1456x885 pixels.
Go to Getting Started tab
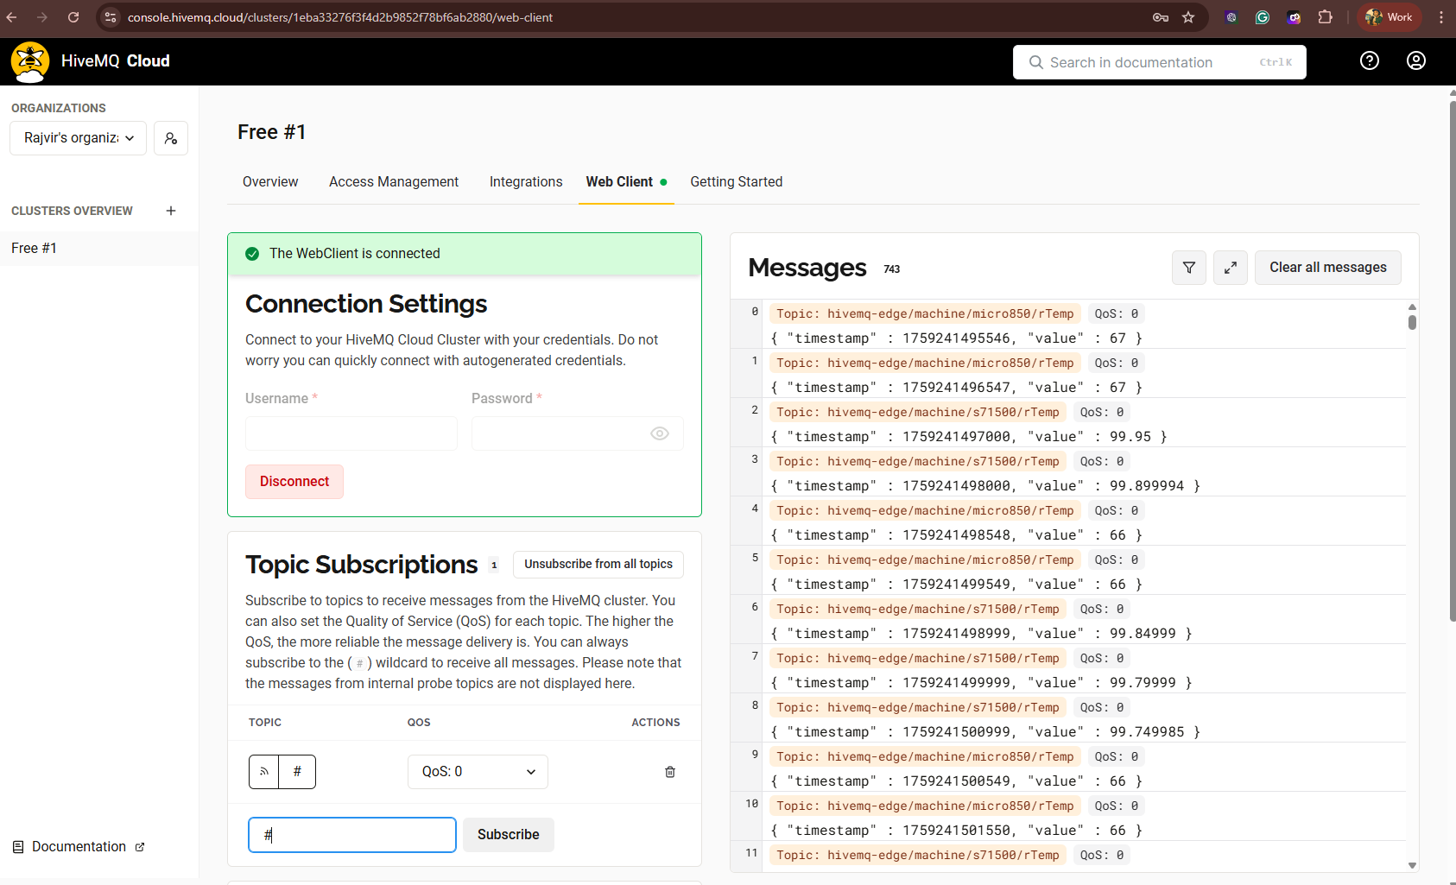tap(736, 181)
